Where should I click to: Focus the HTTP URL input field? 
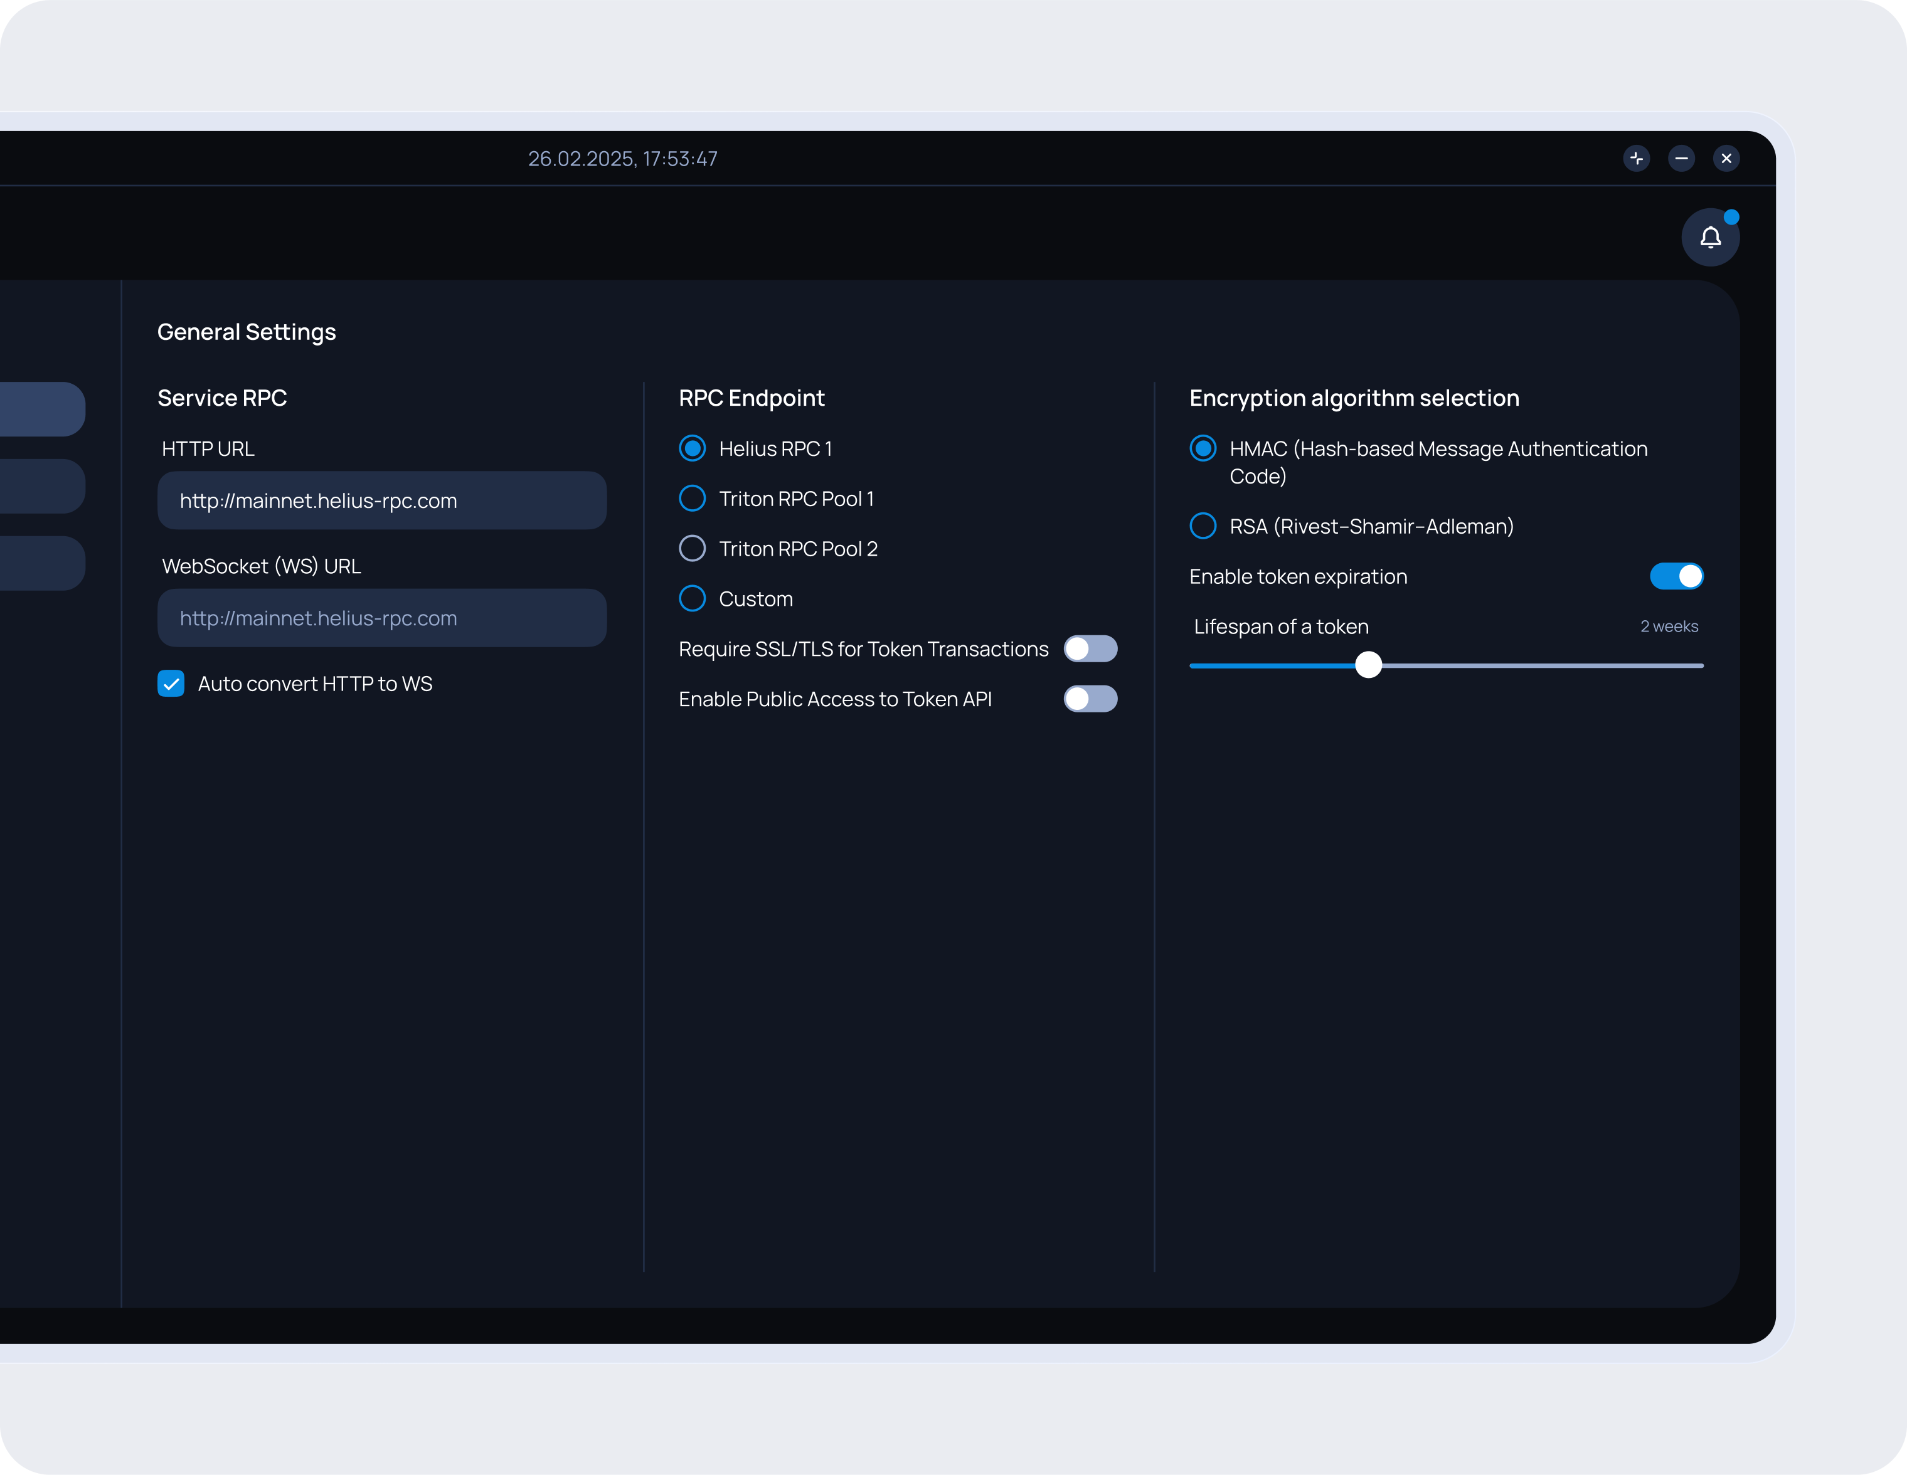click(381, 500)
